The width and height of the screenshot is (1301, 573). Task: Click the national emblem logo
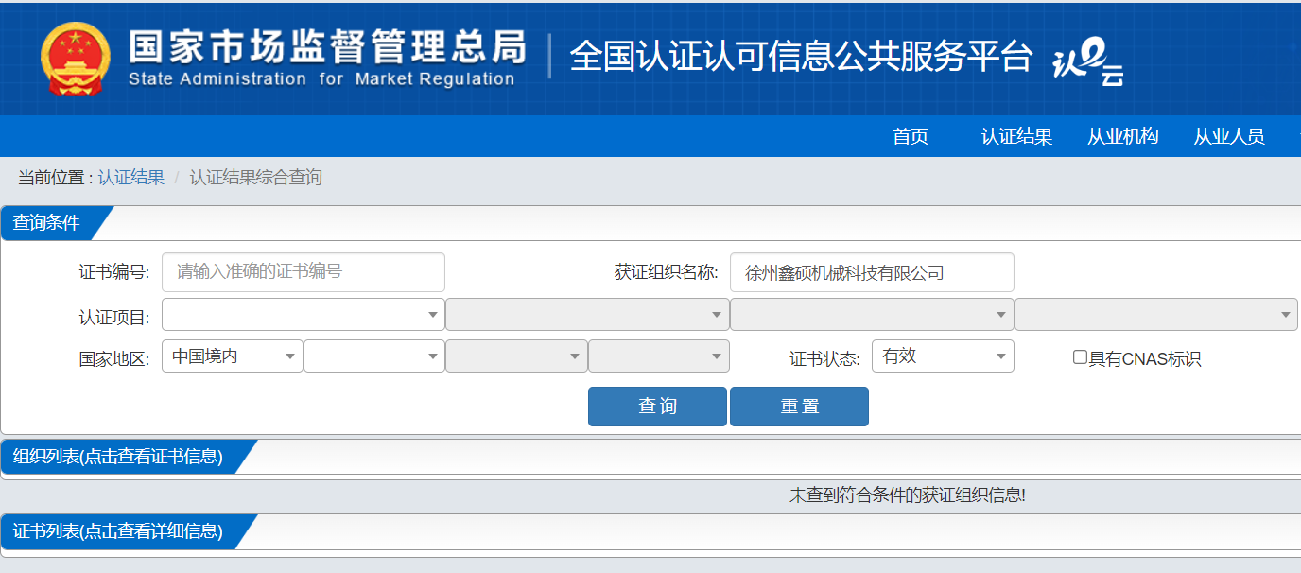pyautogui.click(x=76, y=58)
